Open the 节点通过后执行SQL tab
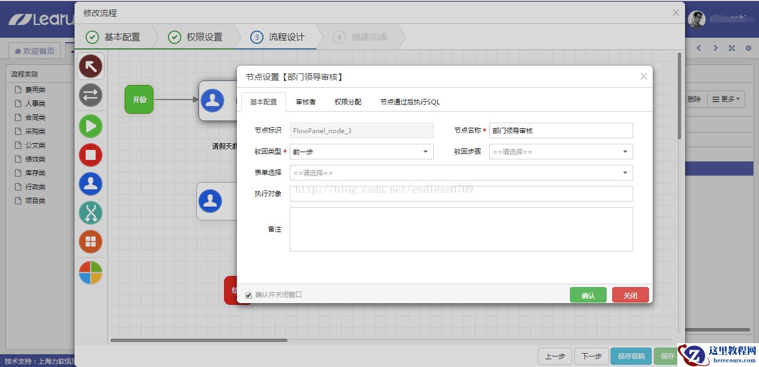 click(x=410, y=102)
